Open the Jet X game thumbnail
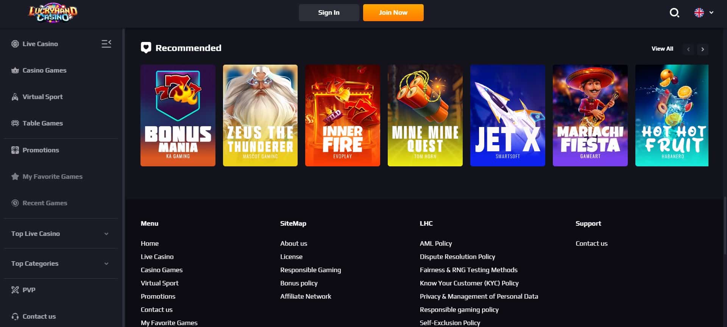The width and height of the screenshot is (727, 327). 508,115
